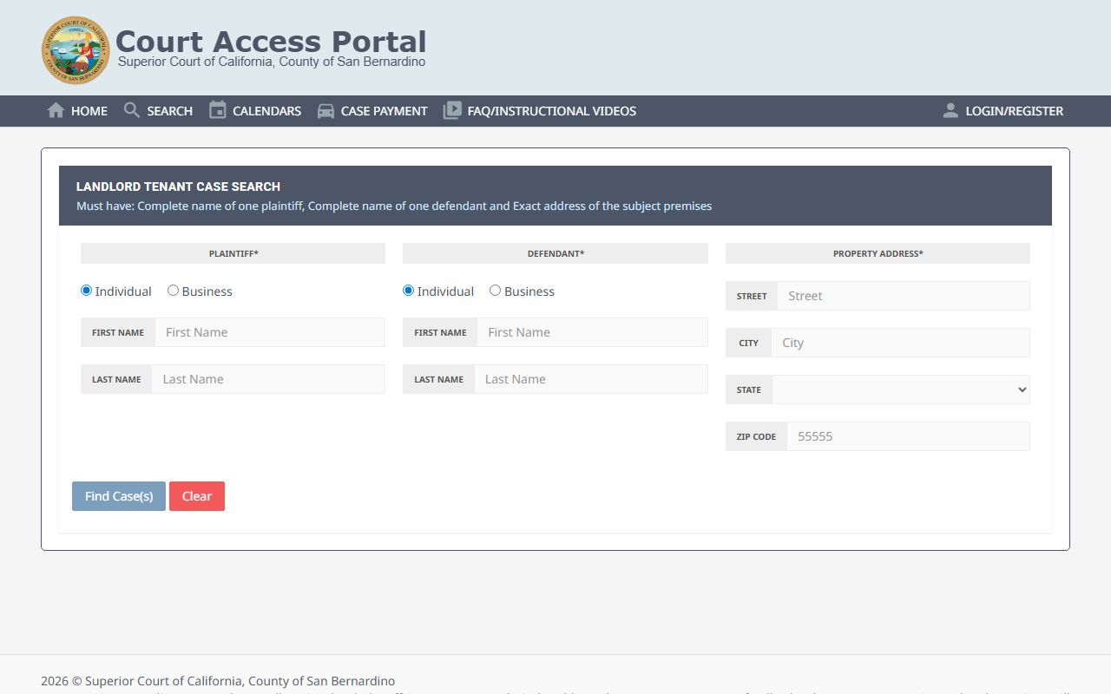Open the CASE PAYMENT menu item
1111x694 pixels.
pos(372,111)
